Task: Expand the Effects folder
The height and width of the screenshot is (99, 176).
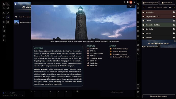Action: (x=159, y=21)
